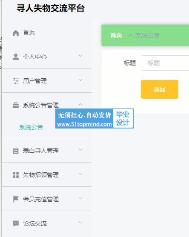This screenshot has width=189, height=237.
Task: Click the briefcase icon for 系统公告管理
Action: point(16,105)
